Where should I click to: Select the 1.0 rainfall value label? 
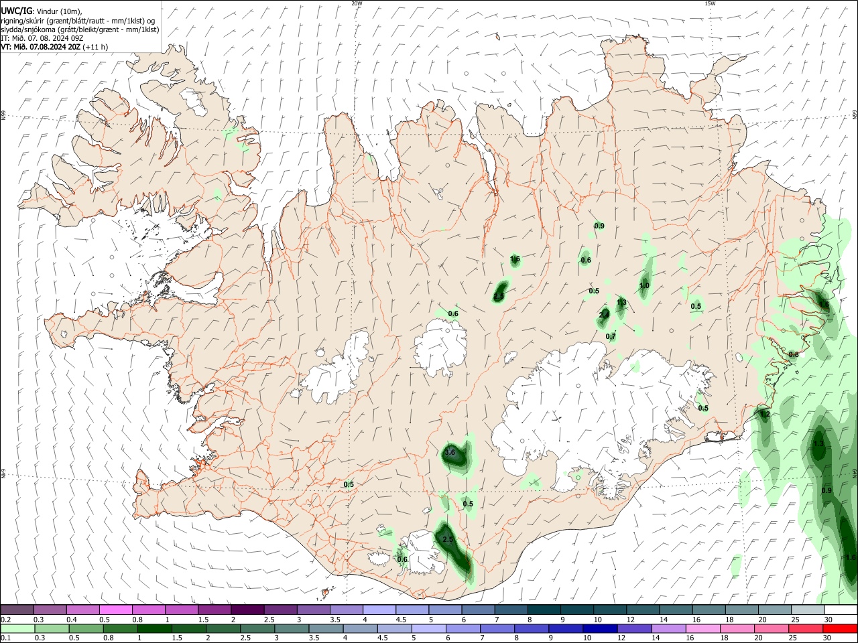[644, 285]
